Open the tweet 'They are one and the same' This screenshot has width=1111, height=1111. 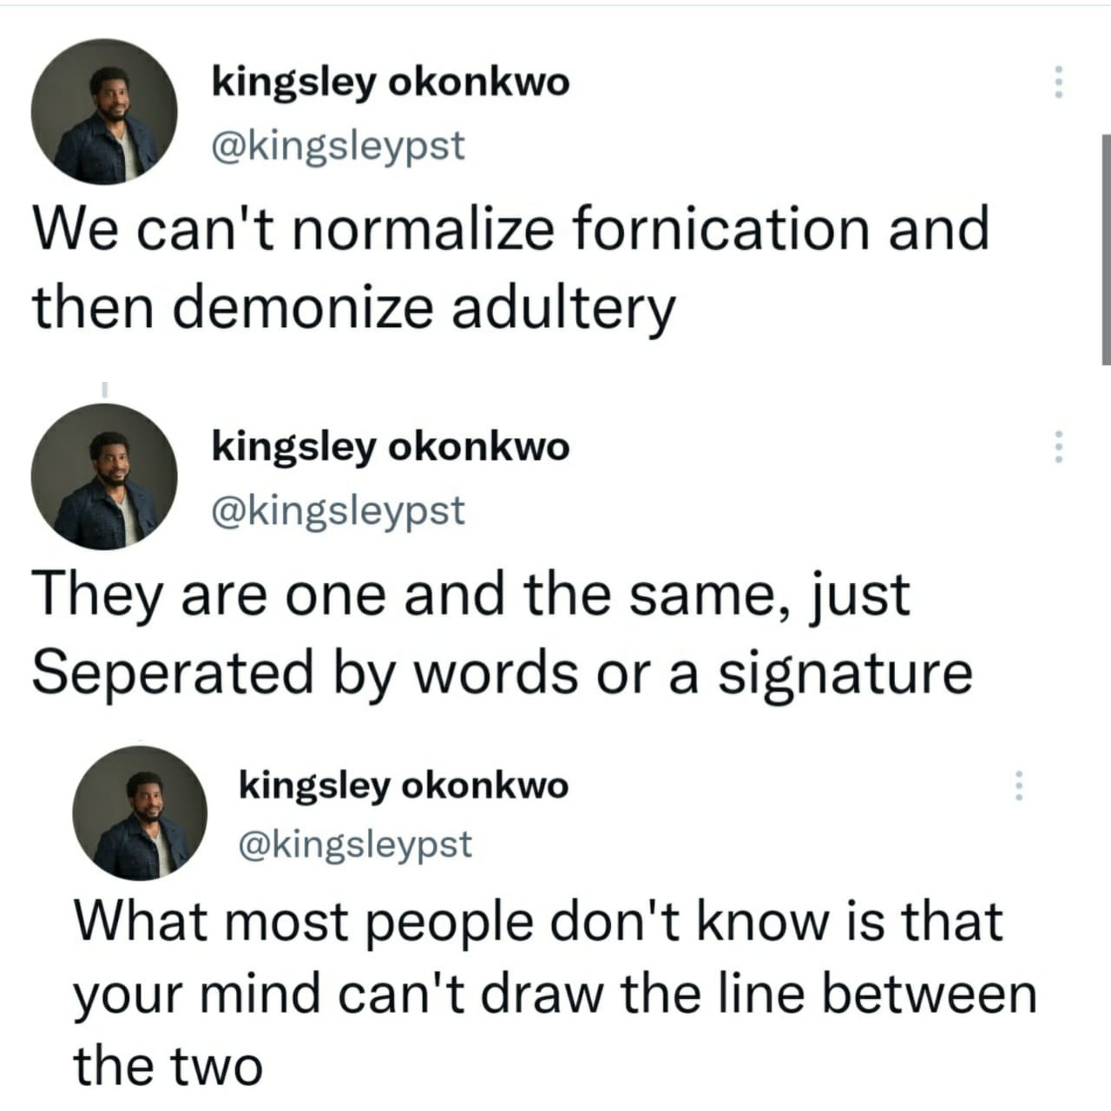point(502,634)
